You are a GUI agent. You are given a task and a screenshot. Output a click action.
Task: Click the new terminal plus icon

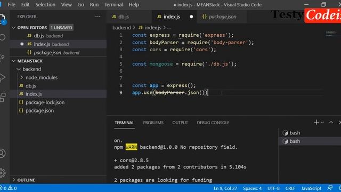point(316,122)
